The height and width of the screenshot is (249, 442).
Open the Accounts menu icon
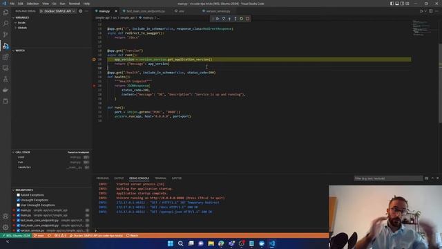(x=6, y=216)
